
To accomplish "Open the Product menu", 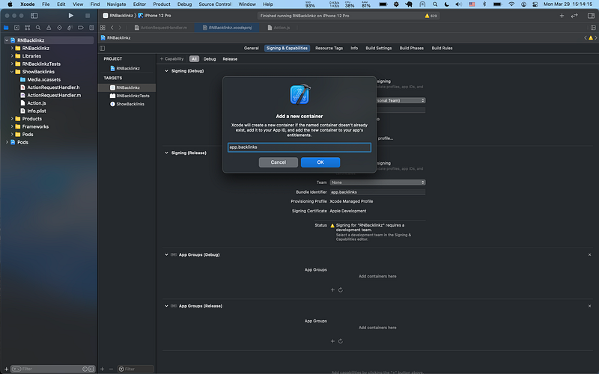I will (162, 4).
